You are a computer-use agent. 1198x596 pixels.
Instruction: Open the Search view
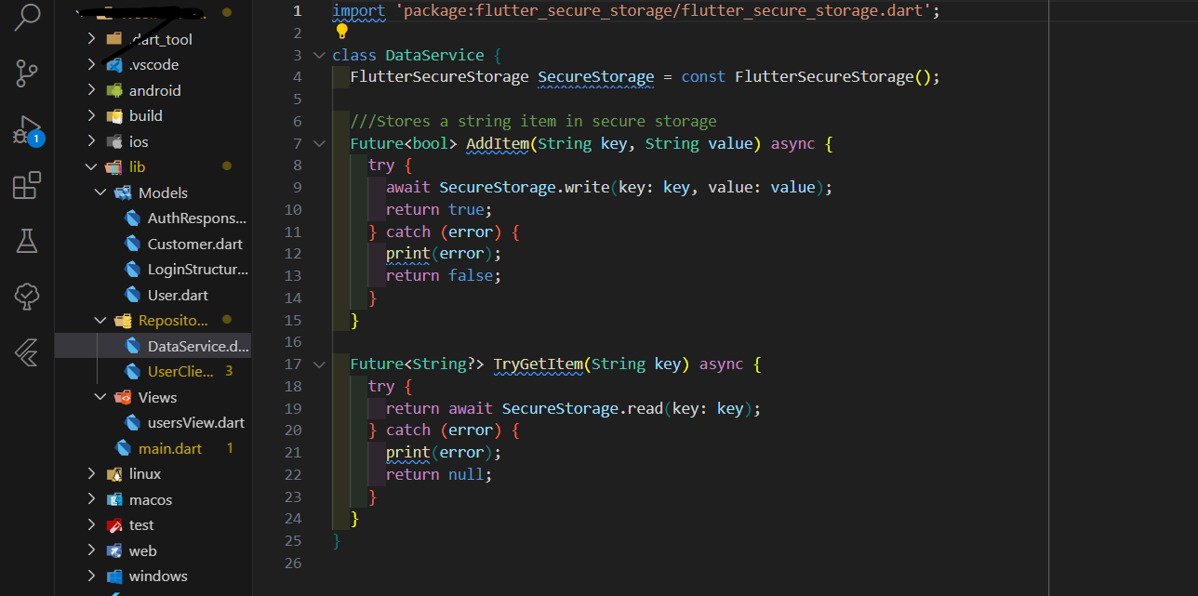pos(26,17)
